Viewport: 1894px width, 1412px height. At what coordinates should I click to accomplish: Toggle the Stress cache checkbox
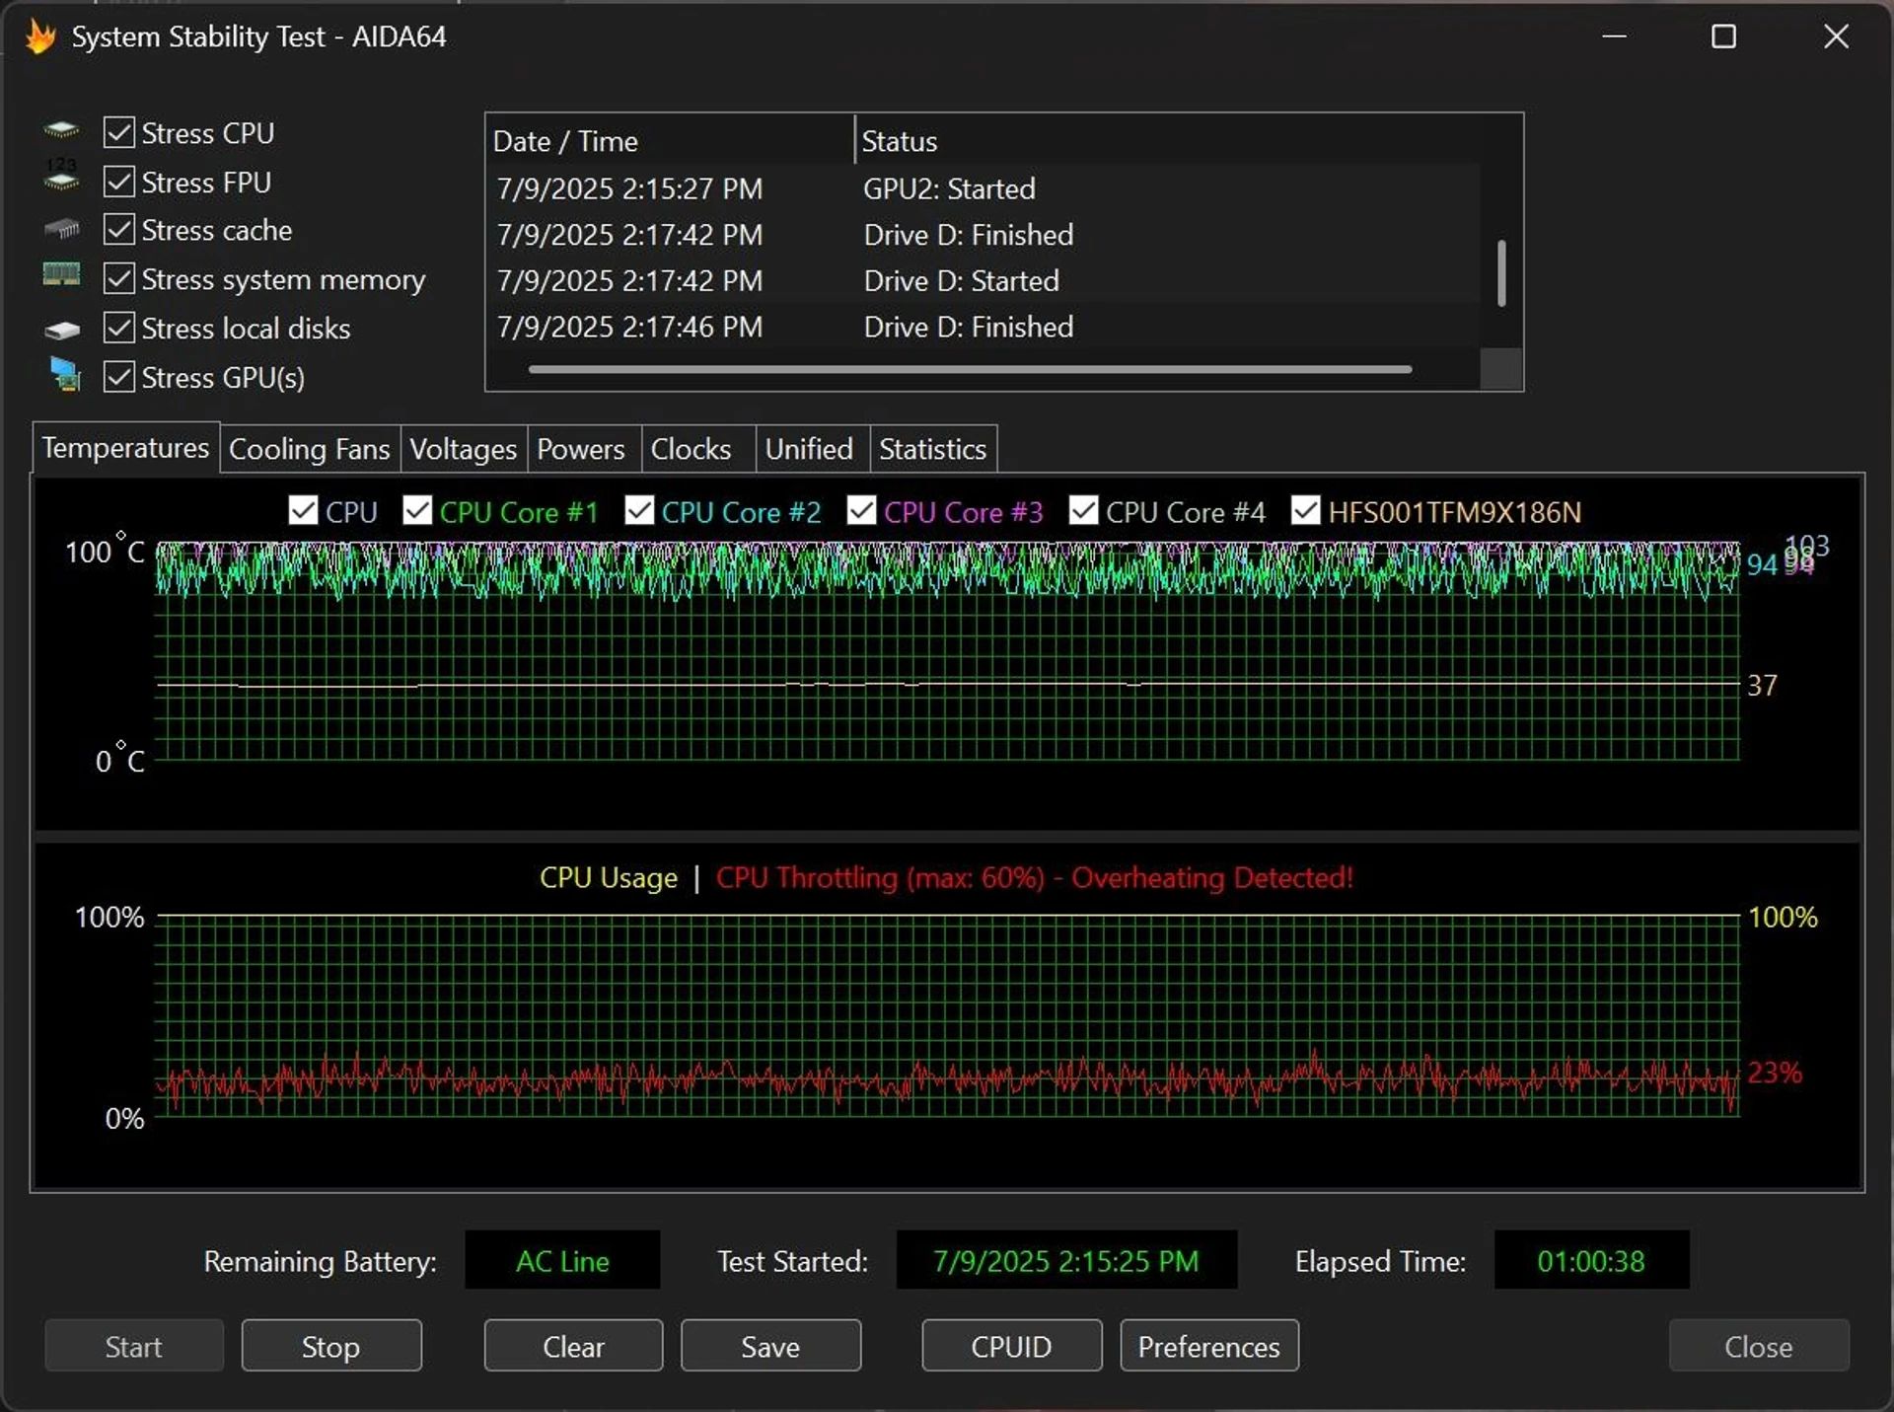click(x=119, y=230)
